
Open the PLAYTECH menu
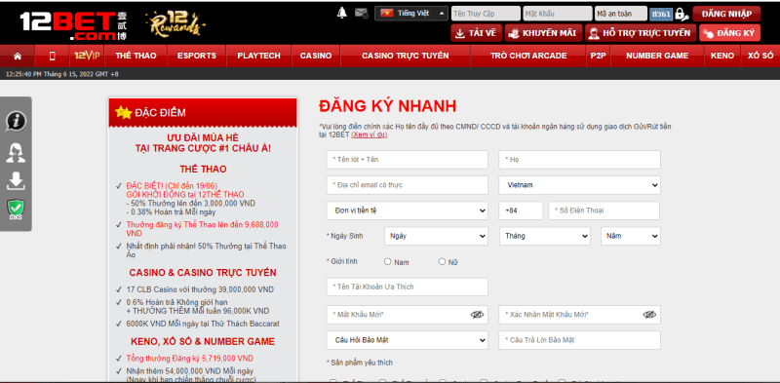[258, 56]
